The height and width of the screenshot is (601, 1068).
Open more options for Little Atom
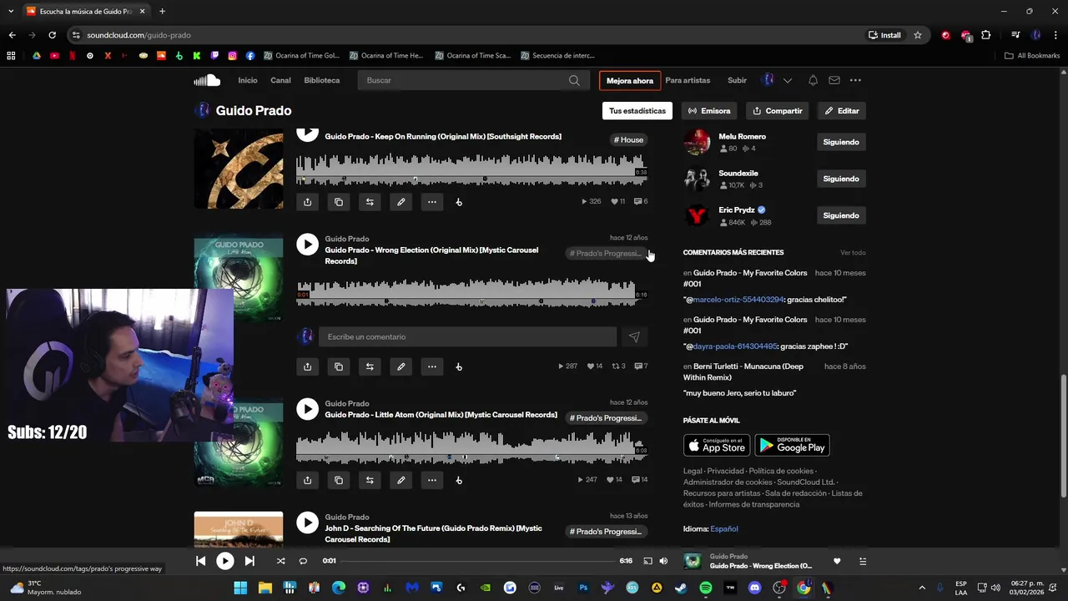[431, 480]
